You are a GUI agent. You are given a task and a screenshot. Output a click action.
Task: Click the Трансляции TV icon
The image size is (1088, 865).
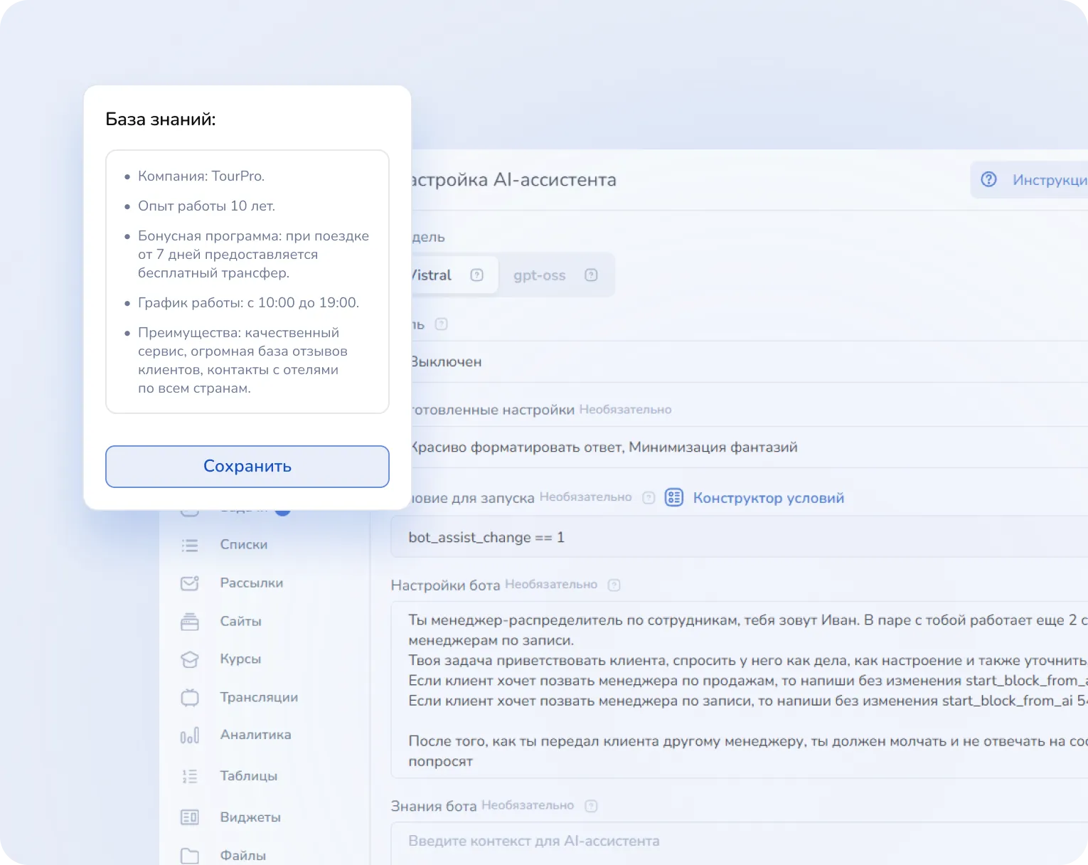pos(190,698)
